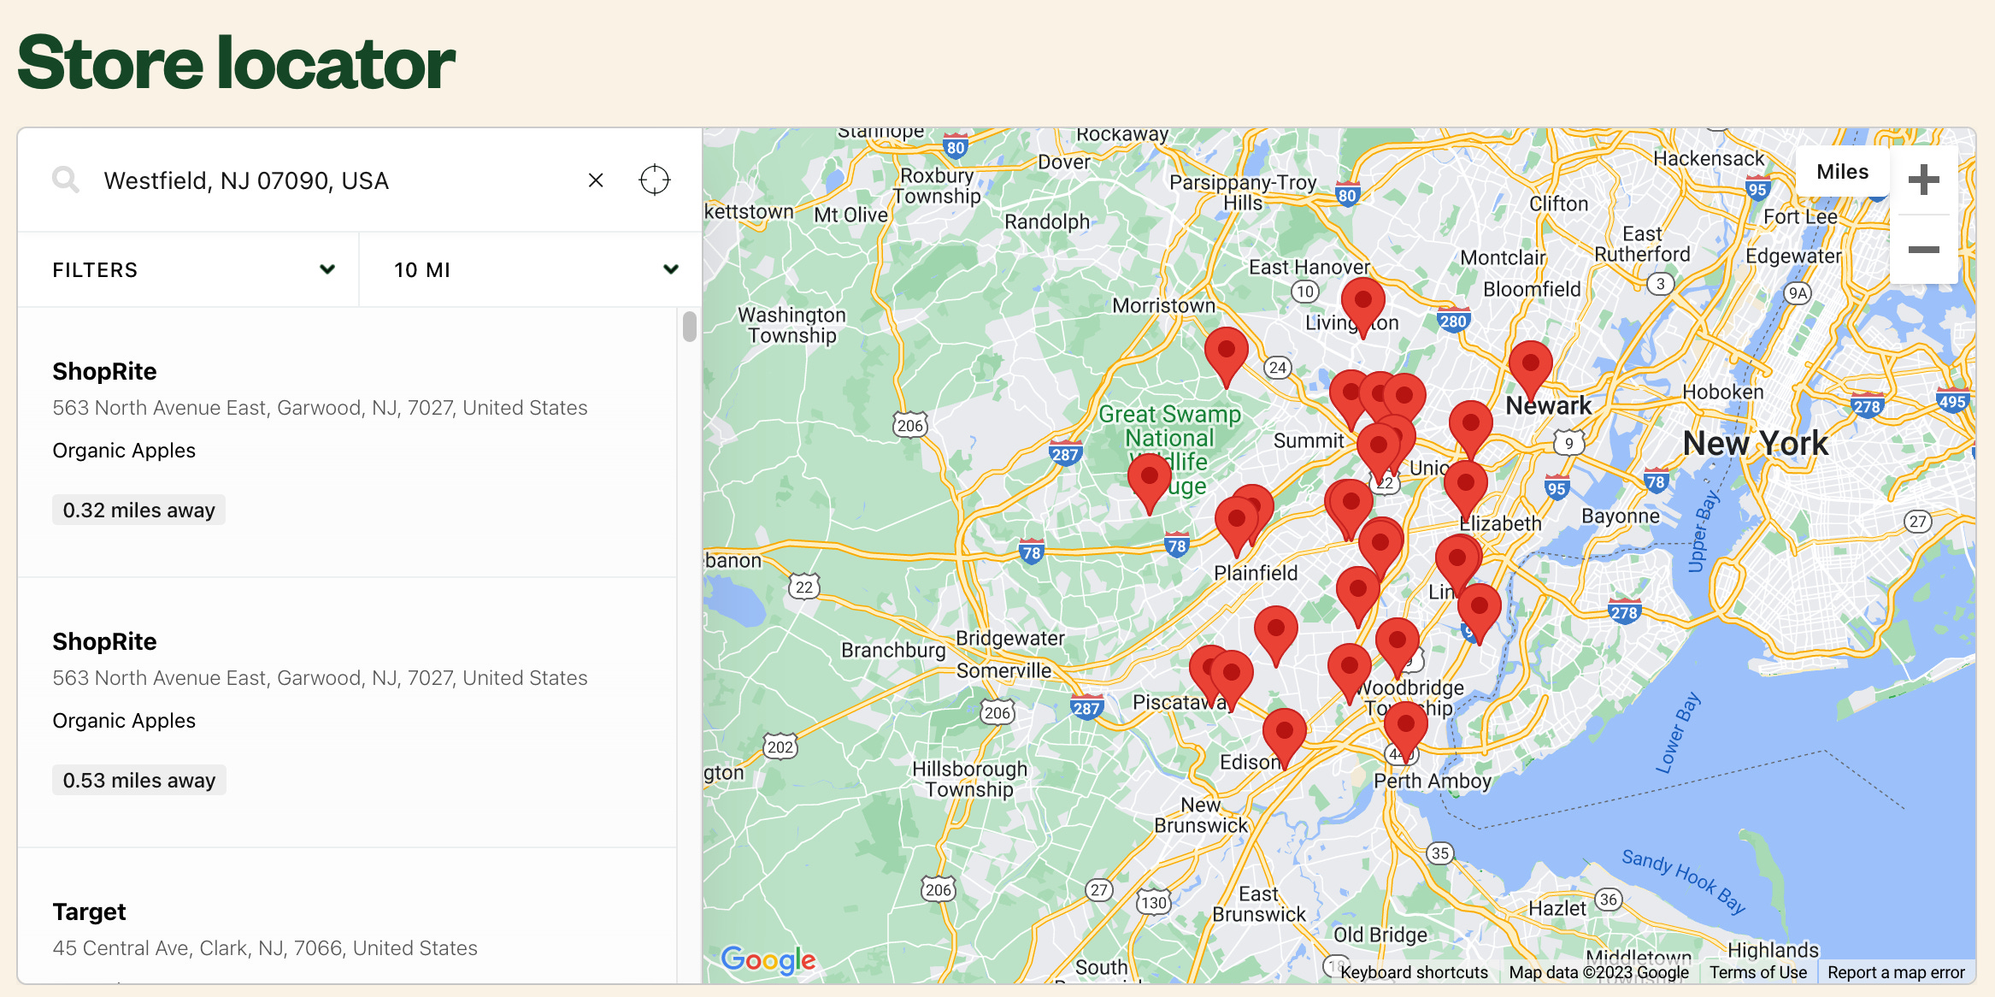Click the Google logo on the map
1995x997 pixels.
click(x=768, y=960)
